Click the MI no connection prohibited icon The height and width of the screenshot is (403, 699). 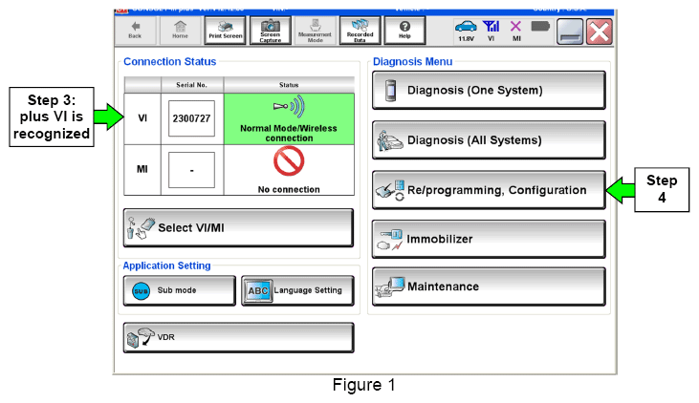pyautogui.click(x=289, y=161)
